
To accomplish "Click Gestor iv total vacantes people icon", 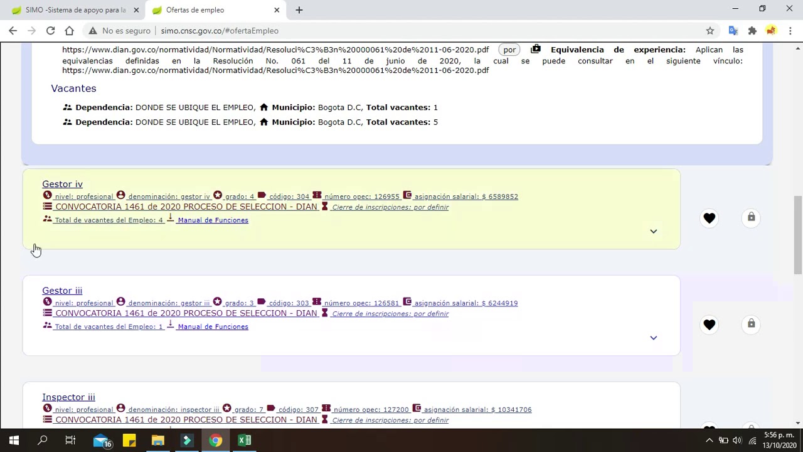I will (47, 219).
